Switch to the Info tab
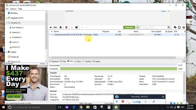This screenshot has width=196, height=110. pyautogui.click(x=70, y=61)
